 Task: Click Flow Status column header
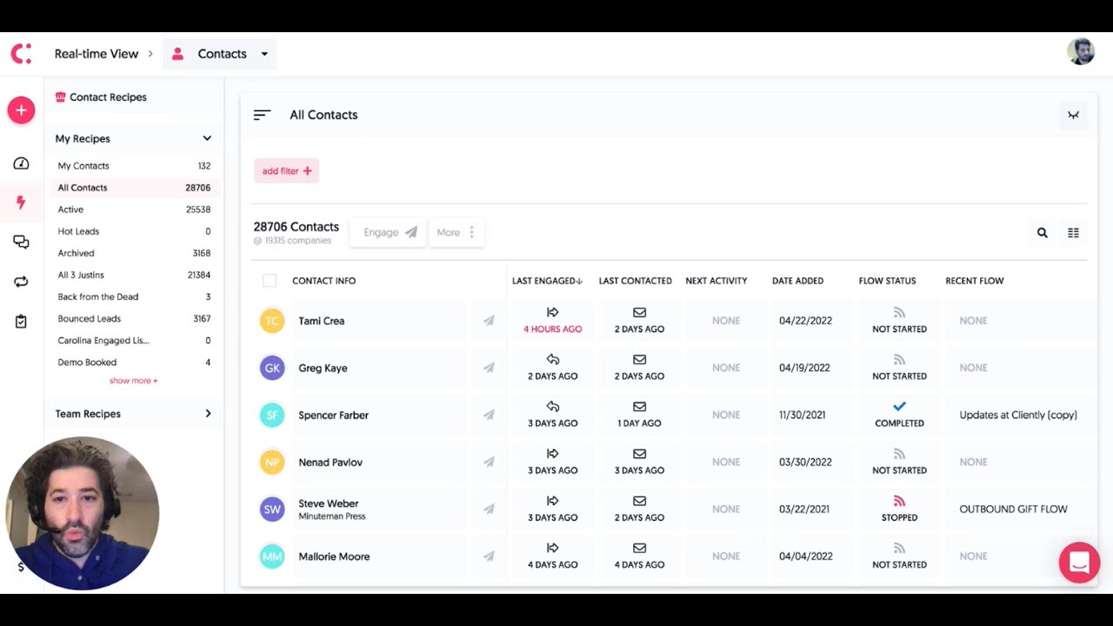click(887, 281)
